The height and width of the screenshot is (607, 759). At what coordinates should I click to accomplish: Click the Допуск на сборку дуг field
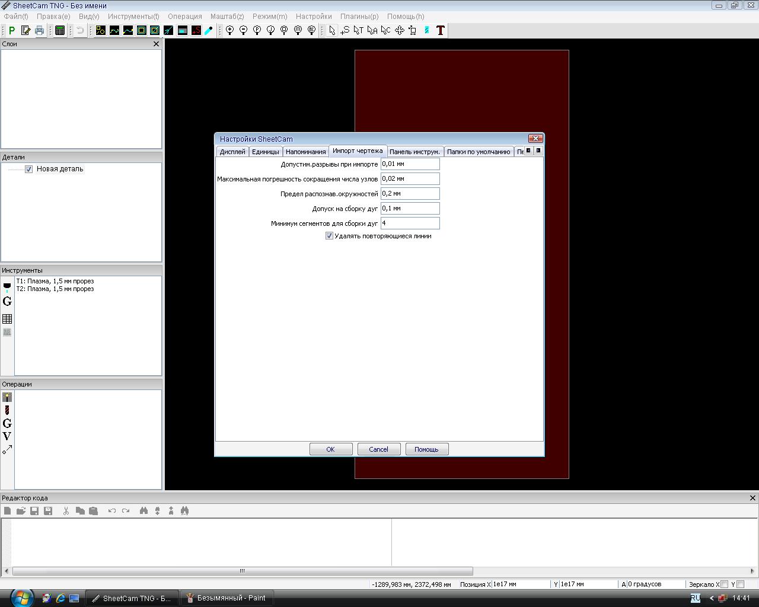(410, 208)
